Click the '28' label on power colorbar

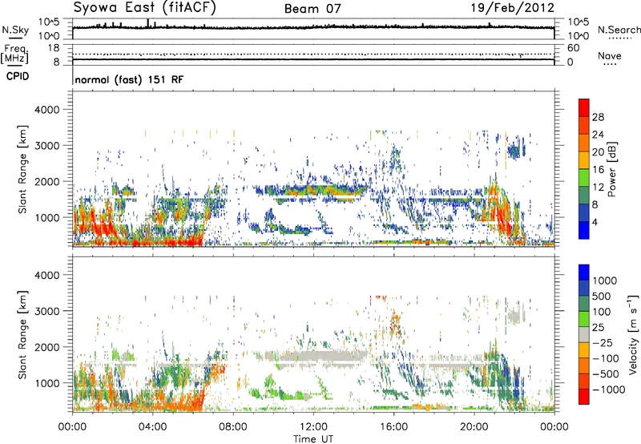tap(598, 117)
